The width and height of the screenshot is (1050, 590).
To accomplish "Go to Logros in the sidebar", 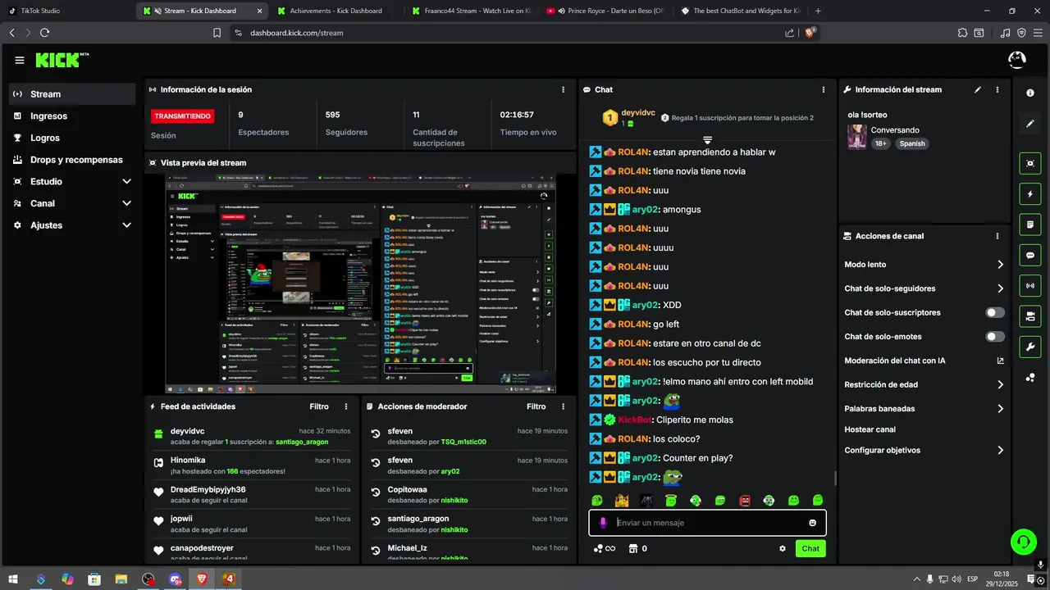I will coord(72,138).
